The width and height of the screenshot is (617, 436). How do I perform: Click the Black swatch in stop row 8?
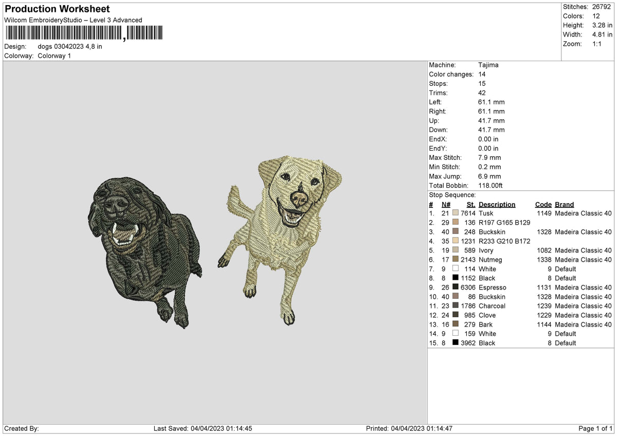click(x=456, y=278)
